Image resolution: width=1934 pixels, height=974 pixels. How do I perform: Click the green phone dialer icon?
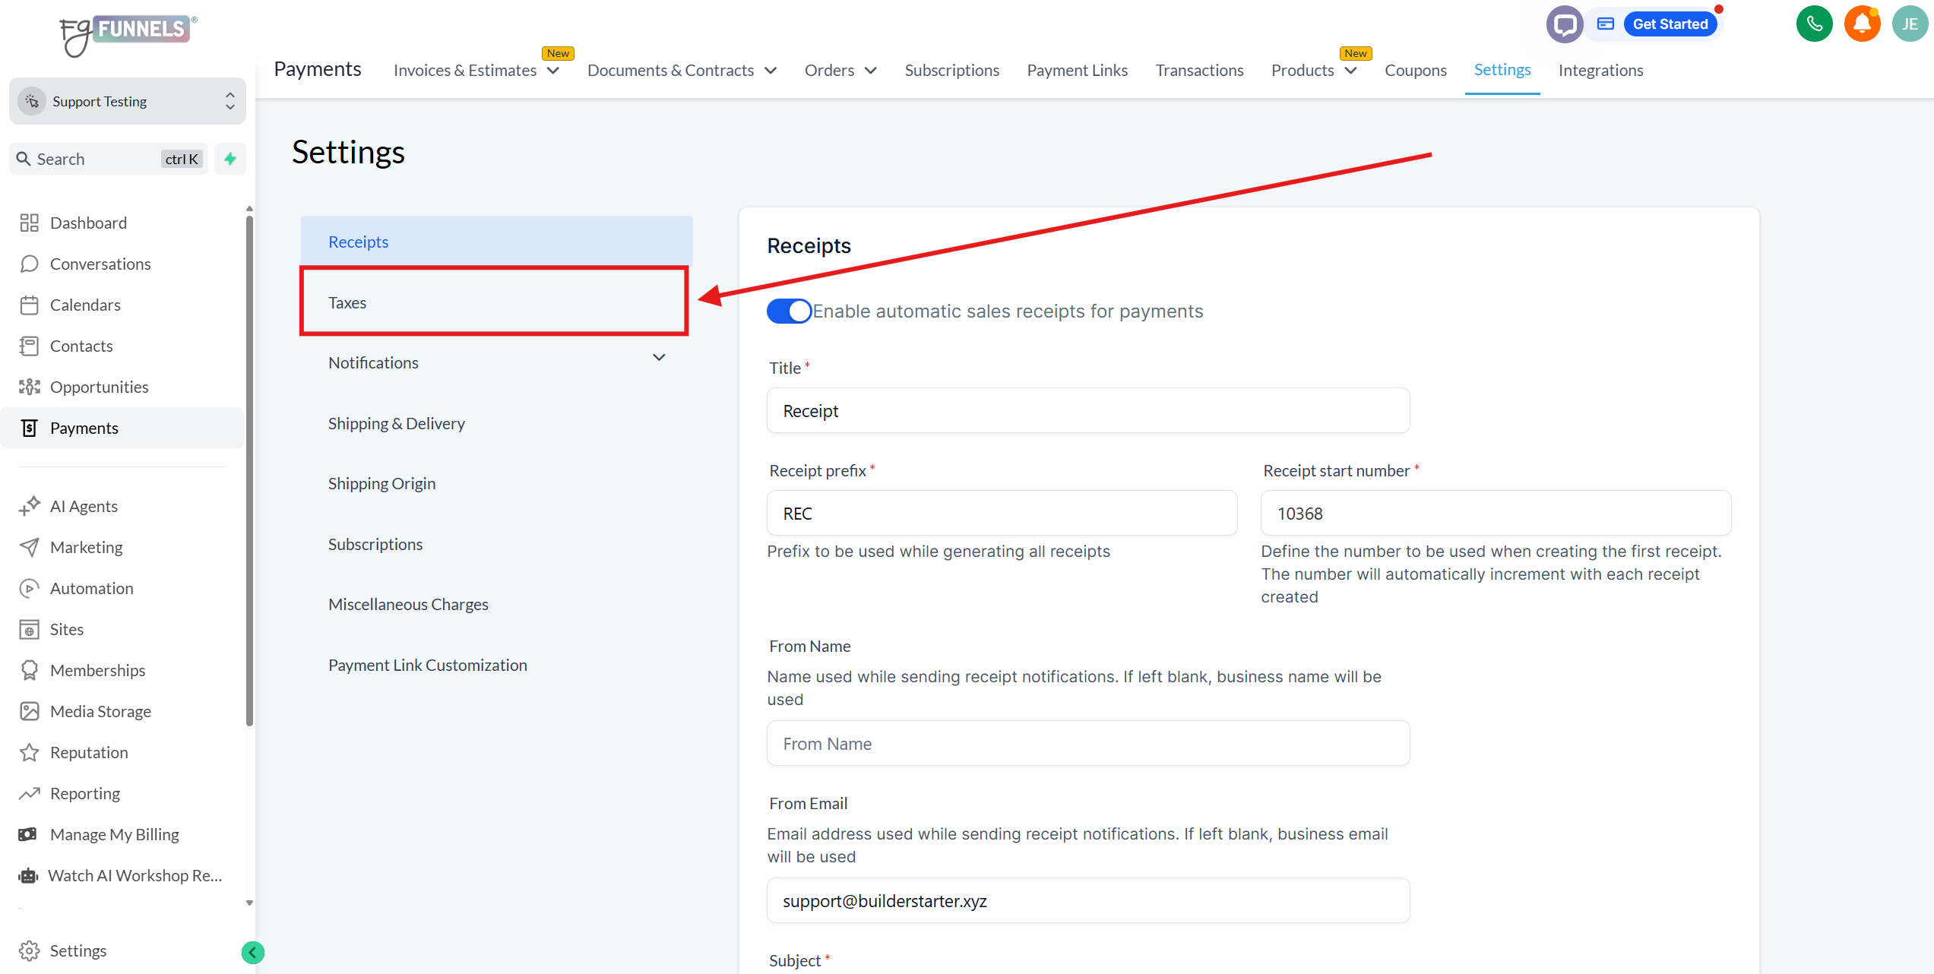[1813, 24]
